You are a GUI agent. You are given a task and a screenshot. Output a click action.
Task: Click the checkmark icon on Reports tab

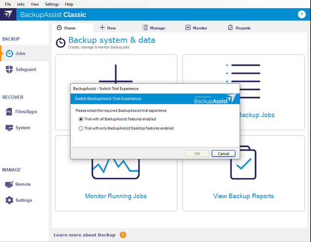pos(230,28)
